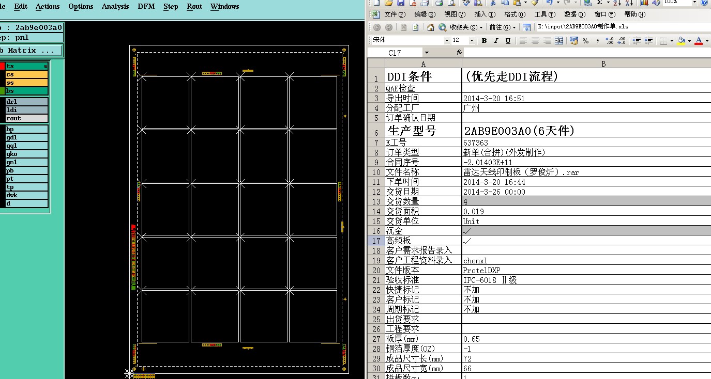Open Genesis Analysis menu
Image resolution: width=711 pixels, height=379 pixels.
tap(115, 7)
